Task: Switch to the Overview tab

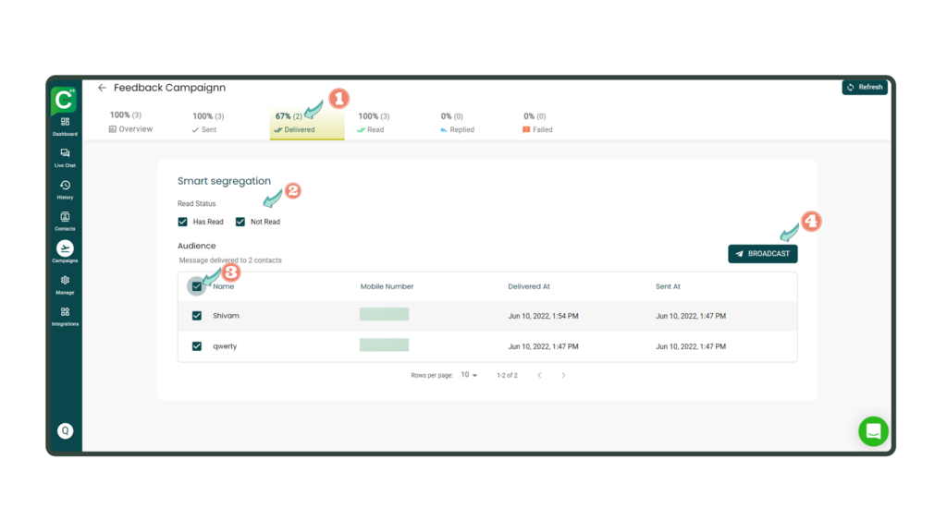Action: 130,123
